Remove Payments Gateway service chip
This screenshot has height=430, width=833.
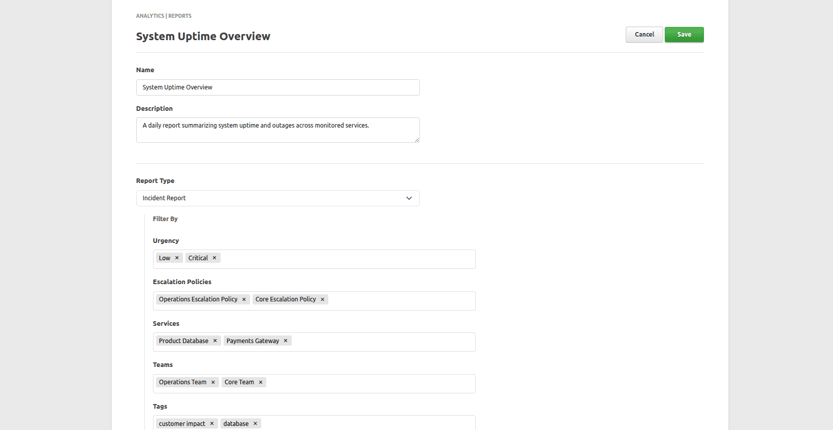[x=286, y=341]
